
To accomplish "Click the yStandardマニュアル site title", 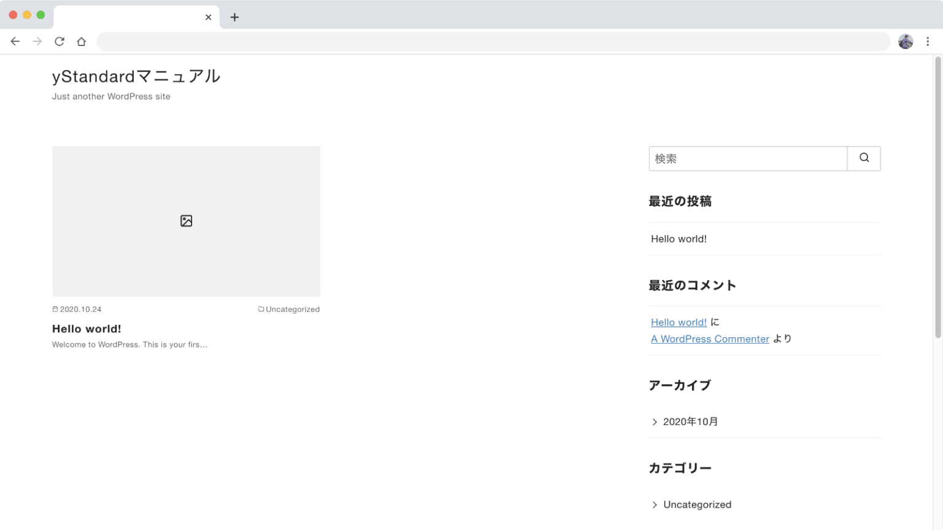I will (x=136, y=76).
